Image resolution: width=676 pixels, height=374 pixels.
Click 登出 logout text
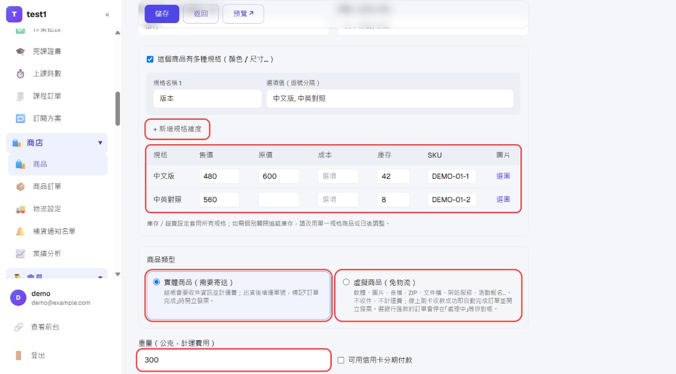tap(38, 356)
